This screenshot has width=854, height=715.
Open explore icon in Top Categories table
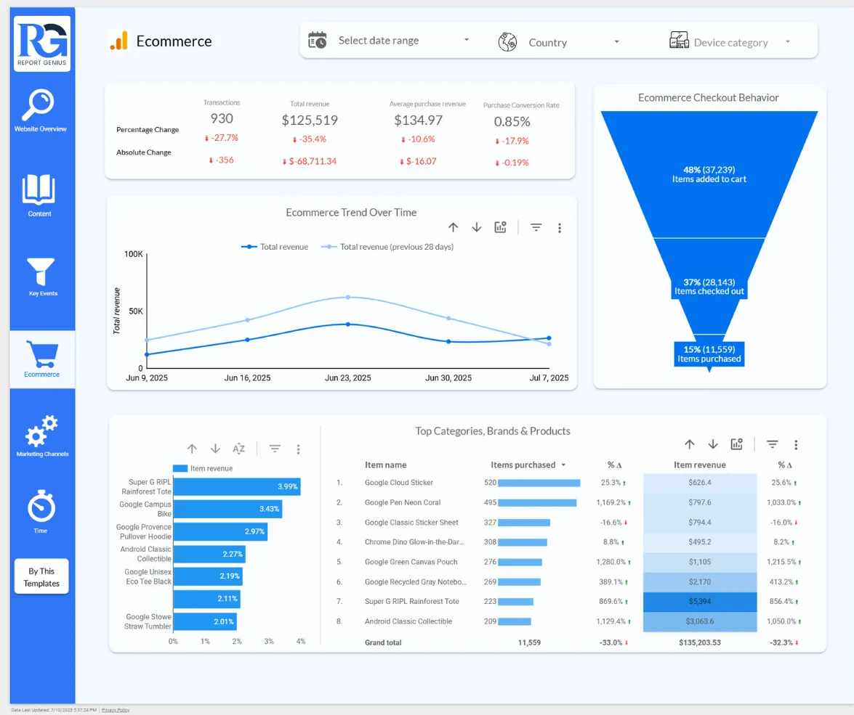(x=737, y=444)
